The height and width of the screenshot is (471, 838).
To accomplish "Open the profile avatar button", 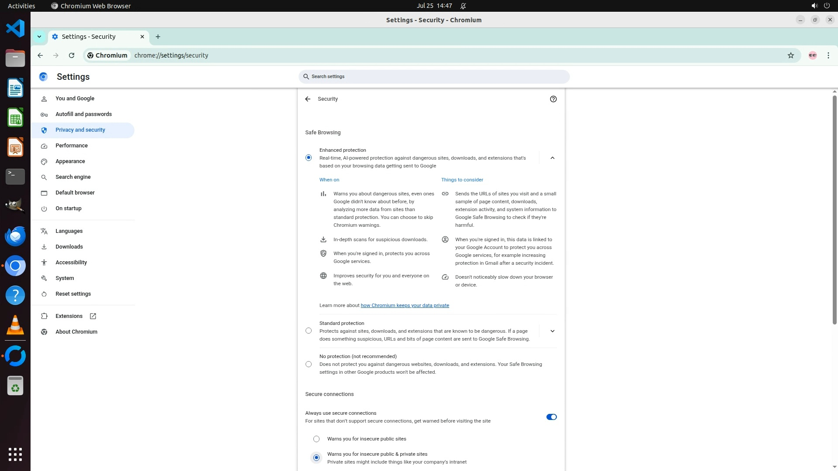I will pyautogui.click(x=812, y=55).
